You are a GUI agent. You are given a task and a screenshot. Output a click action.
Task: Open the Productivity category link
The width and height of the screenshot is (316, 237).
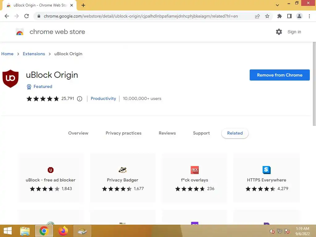[103, 98]
